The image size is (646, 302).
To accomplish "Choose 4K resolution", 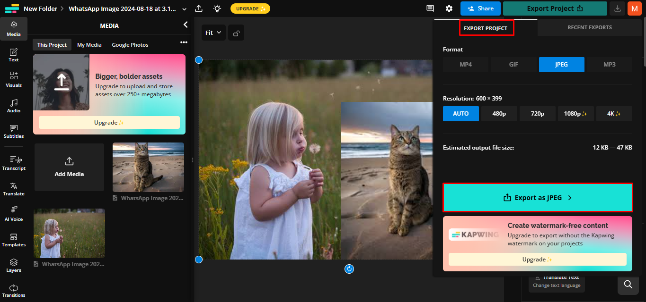I will coord(614,114).
